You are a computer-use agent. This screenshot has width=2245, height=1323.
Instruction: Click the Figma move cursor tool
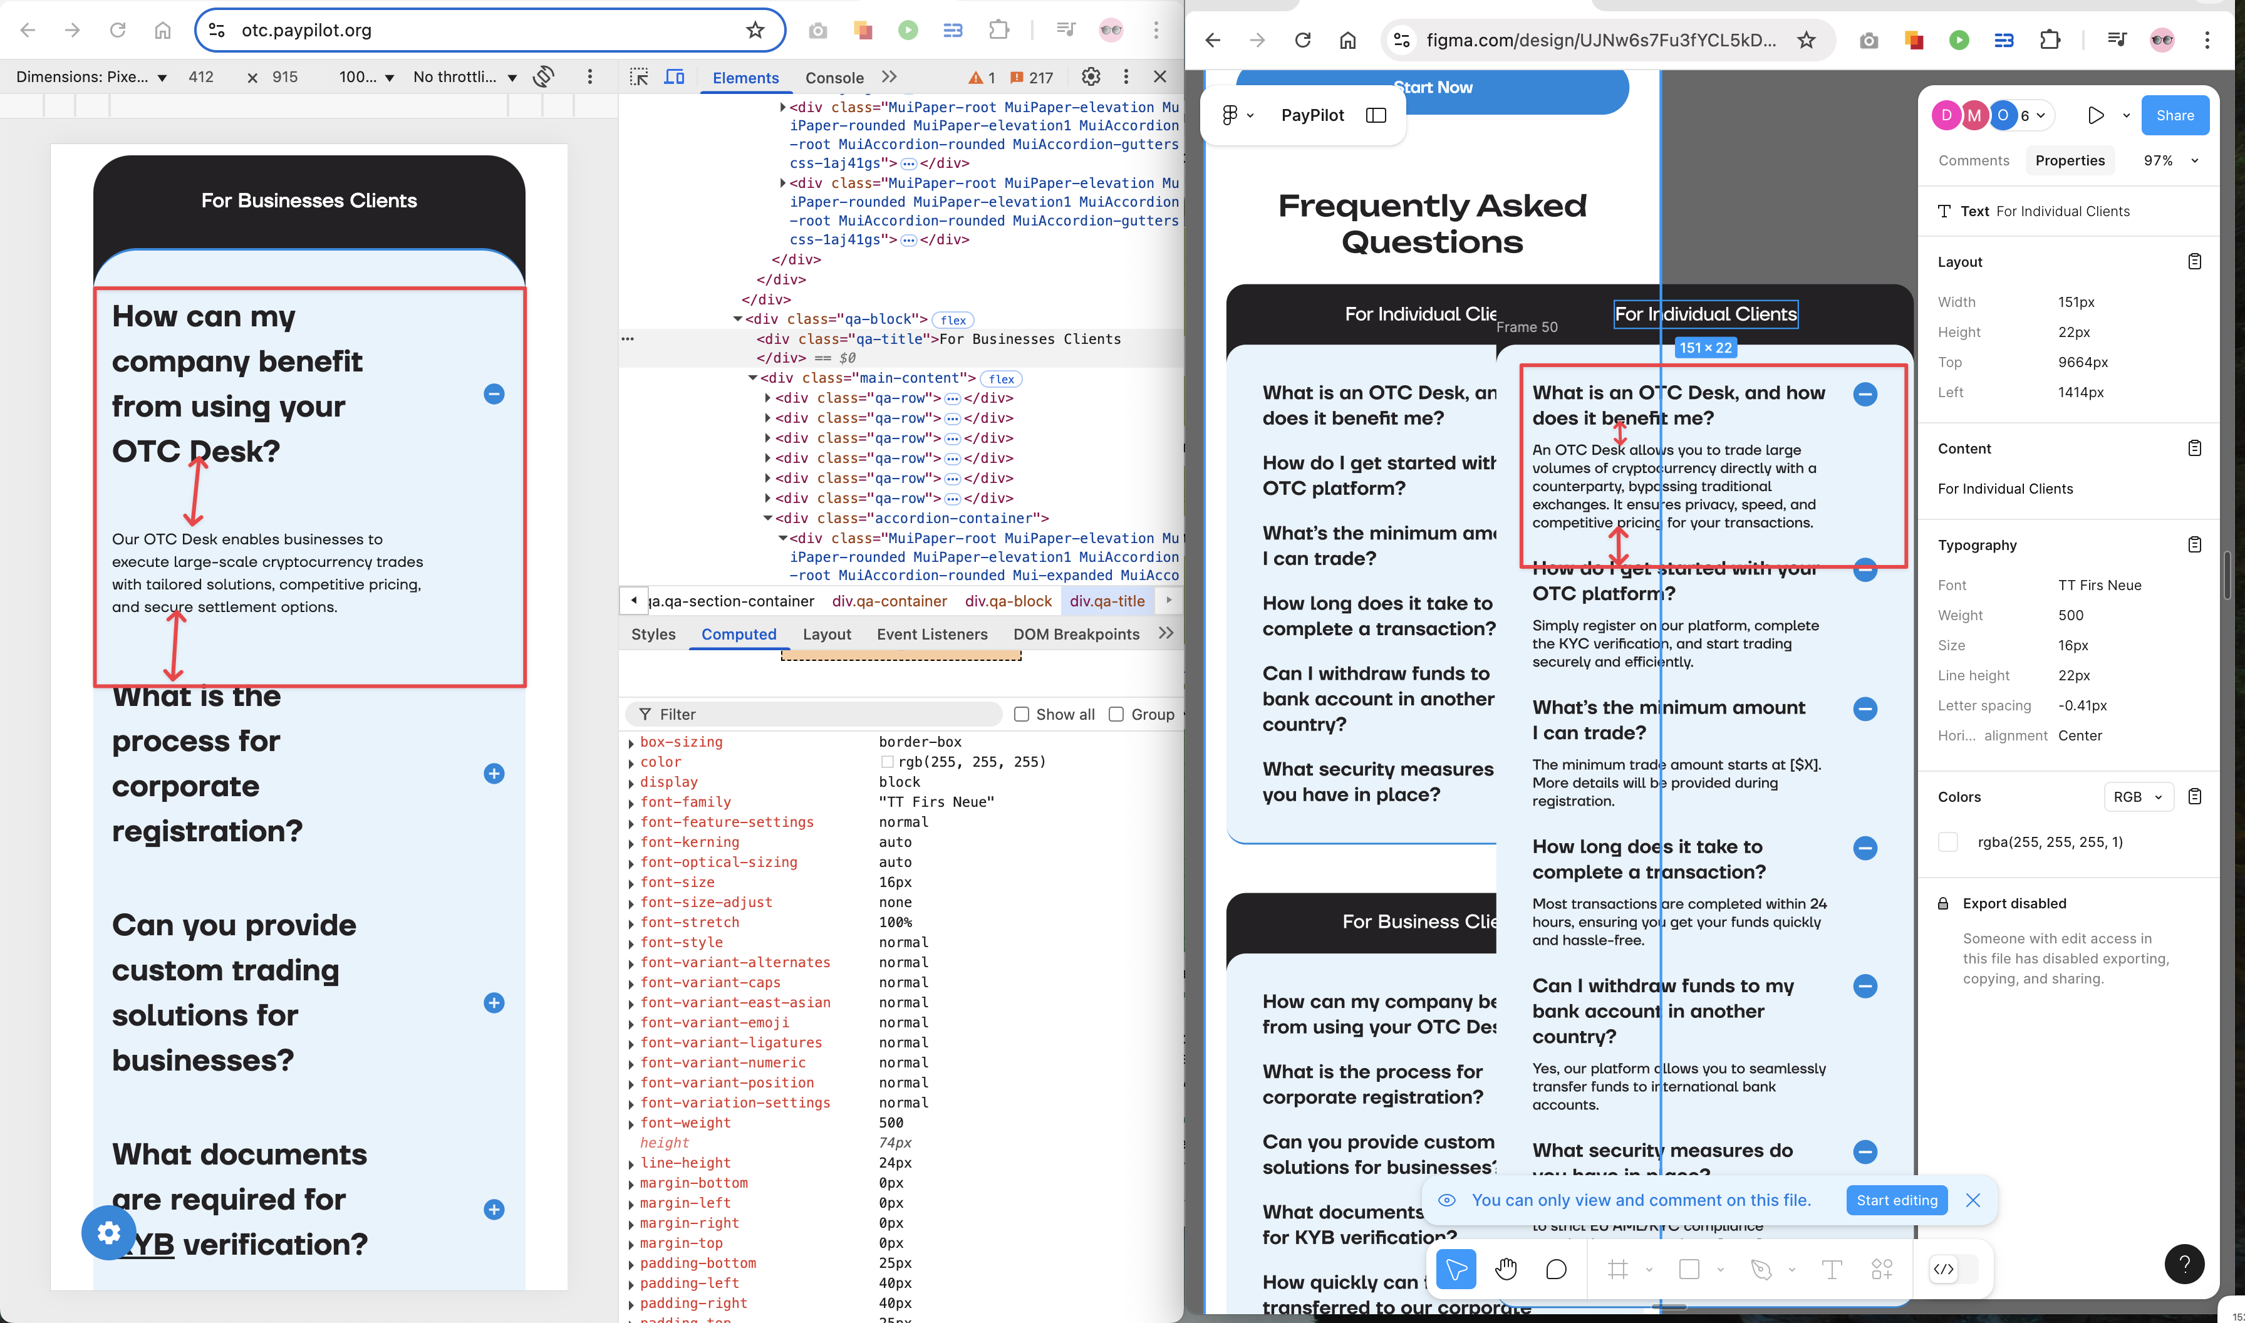pyautogui.click(x=1456, y=1269)
